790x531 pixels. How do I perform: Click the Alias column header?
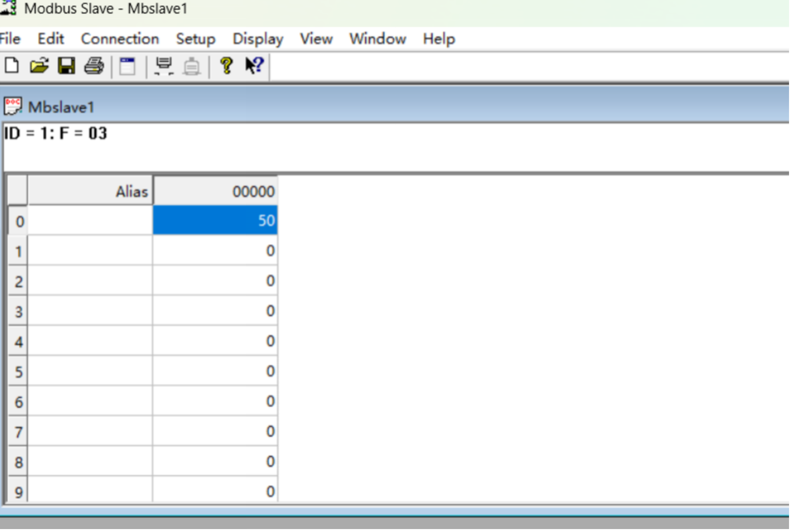pos(90,191)
